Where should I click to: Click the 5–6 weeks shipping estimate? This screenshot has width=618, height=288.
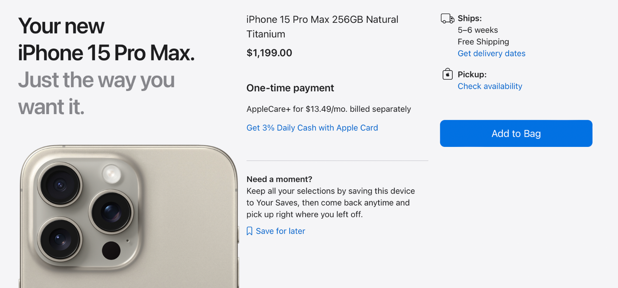click(478, 30)
